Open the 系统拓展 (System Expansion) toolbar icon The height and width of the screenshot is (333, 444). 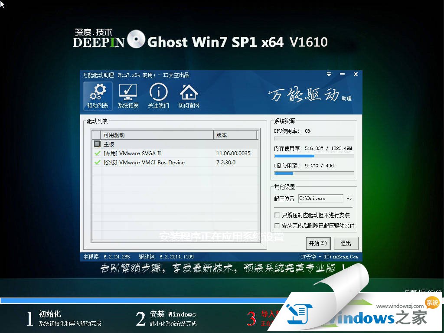pyautogui.click(x=127, y=95)
